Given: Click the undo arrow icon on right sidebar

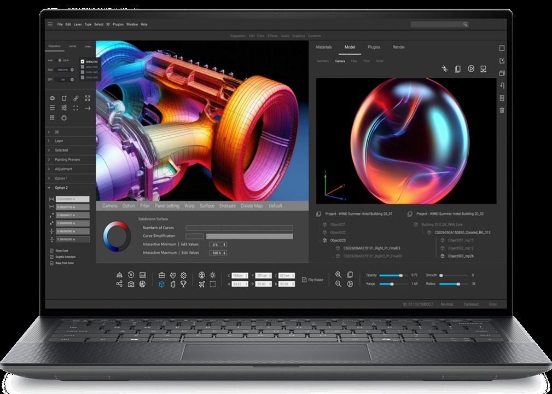Looking at the screenshot, I should (502, 85).
